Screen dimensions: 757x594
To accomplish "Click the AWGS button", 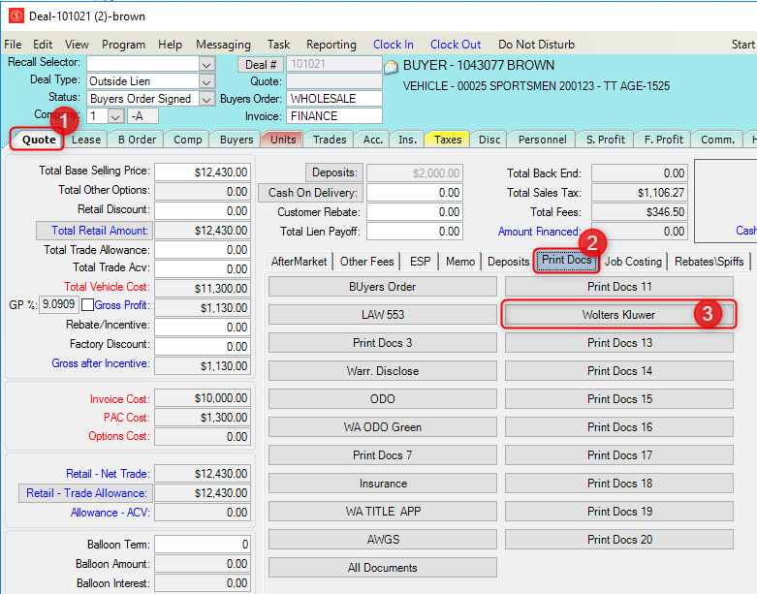I will click(x=382, y=540).
